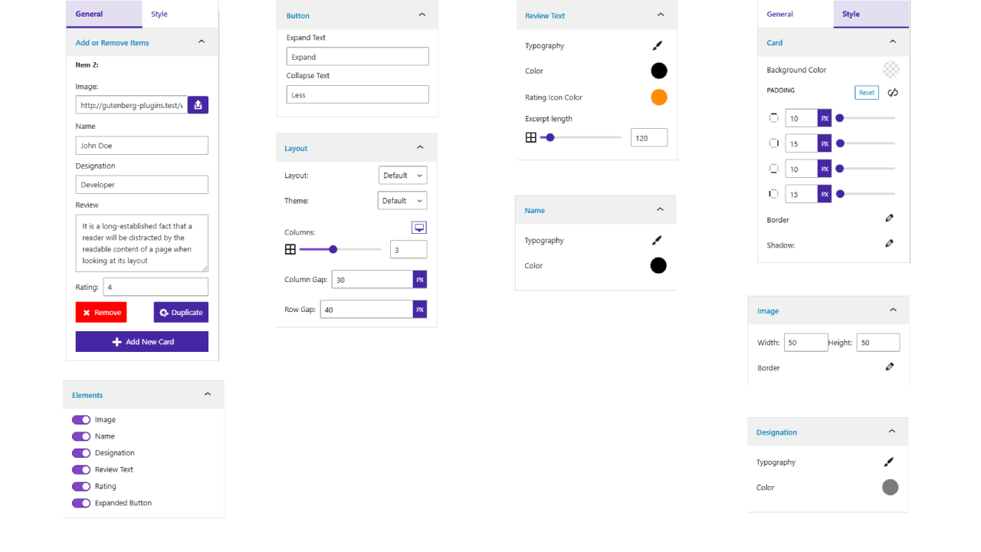
Task: Click the Columns slider handle
Action: click(x=333, y=249)
